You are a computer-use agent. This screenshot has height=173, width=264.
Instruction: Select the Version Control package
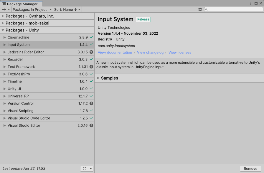[47, 103]
